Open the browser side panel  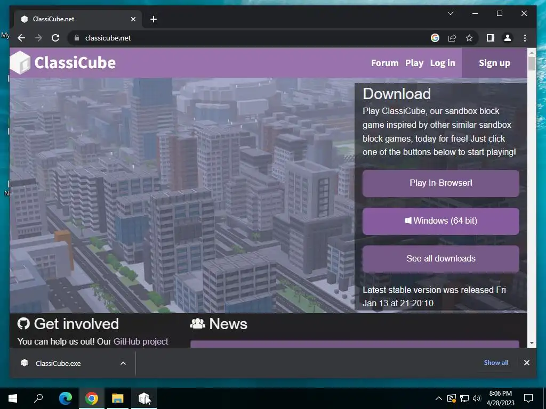pos(491,38)
